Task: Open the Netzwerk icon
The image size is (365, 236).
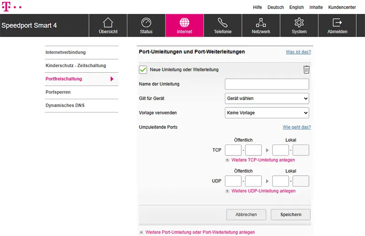Action: (261, 23)
